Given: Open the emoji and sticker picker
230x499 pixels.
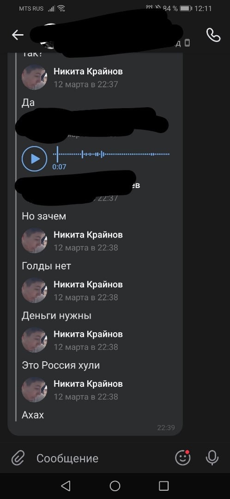Looking at the screenshot, I should click(x=183, y=457).
